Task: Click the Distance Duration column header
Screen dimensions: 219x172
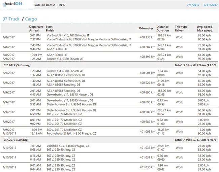Action: [x=163, y=29]
